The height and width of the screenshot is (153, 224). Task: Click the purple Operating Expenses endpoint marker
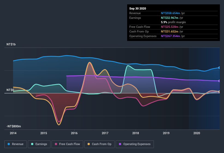pyautogui.click(x=219, y=81)
